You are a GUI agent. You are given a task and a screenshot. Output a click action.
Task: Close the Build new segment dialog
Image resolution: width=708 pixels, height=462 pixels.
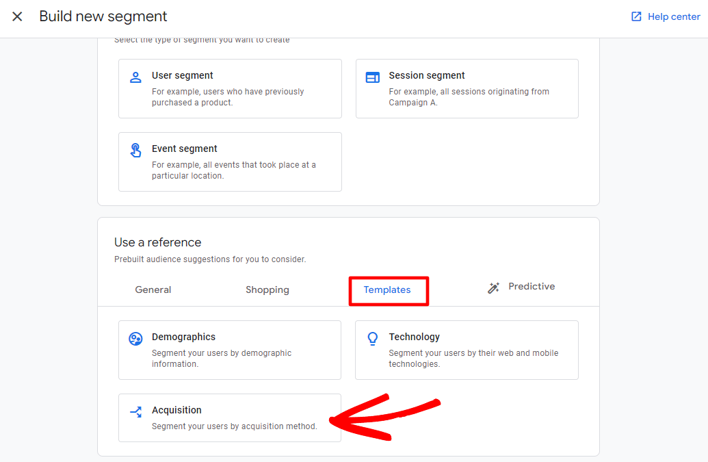(17, 16)
